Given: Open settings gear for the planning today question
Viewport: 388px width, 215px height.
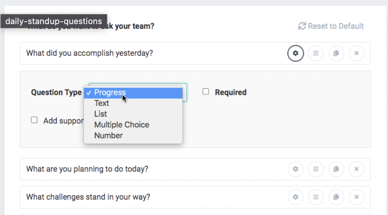Looking at the screenshot, I should click(x=295, y=169).
